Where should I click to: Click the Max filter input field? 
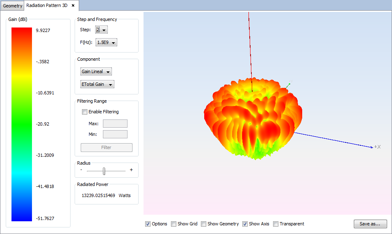(x=115, y=124)
